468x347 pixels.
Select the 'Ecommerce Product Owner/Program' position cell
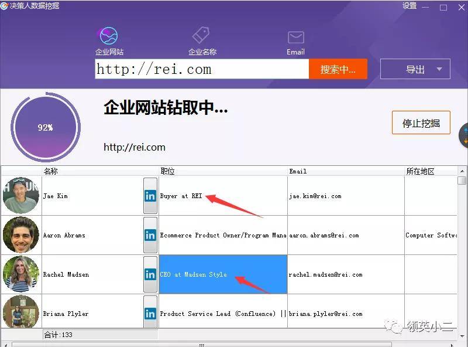[223, 235]
